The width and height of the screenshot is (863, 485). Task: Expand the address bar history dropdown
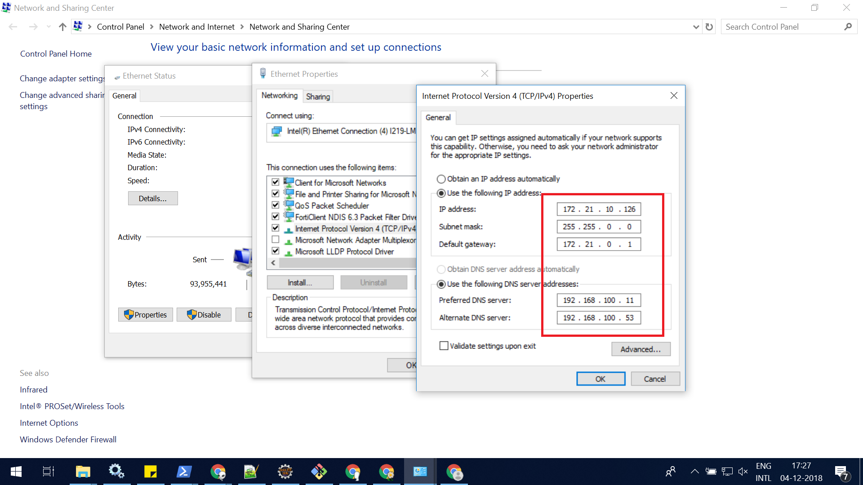coord(696,27)
